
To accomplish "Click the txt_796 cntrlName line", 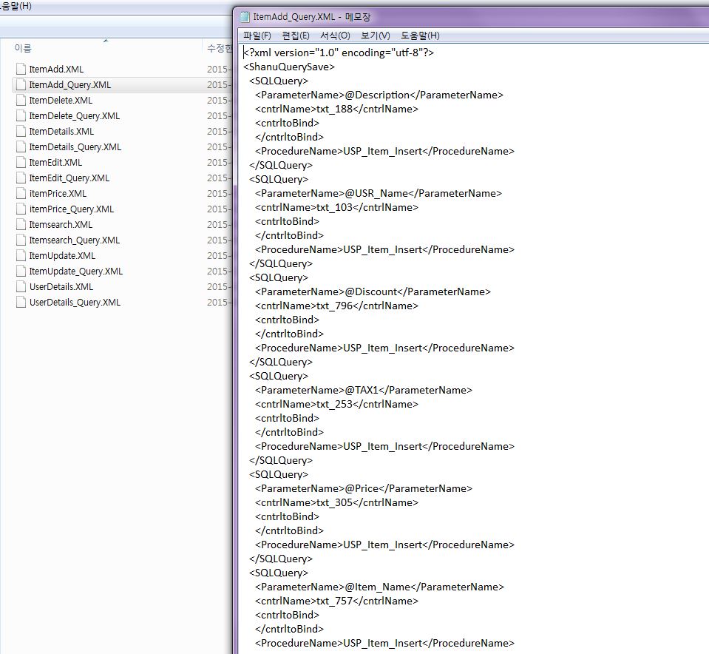I will coord(336,306).
